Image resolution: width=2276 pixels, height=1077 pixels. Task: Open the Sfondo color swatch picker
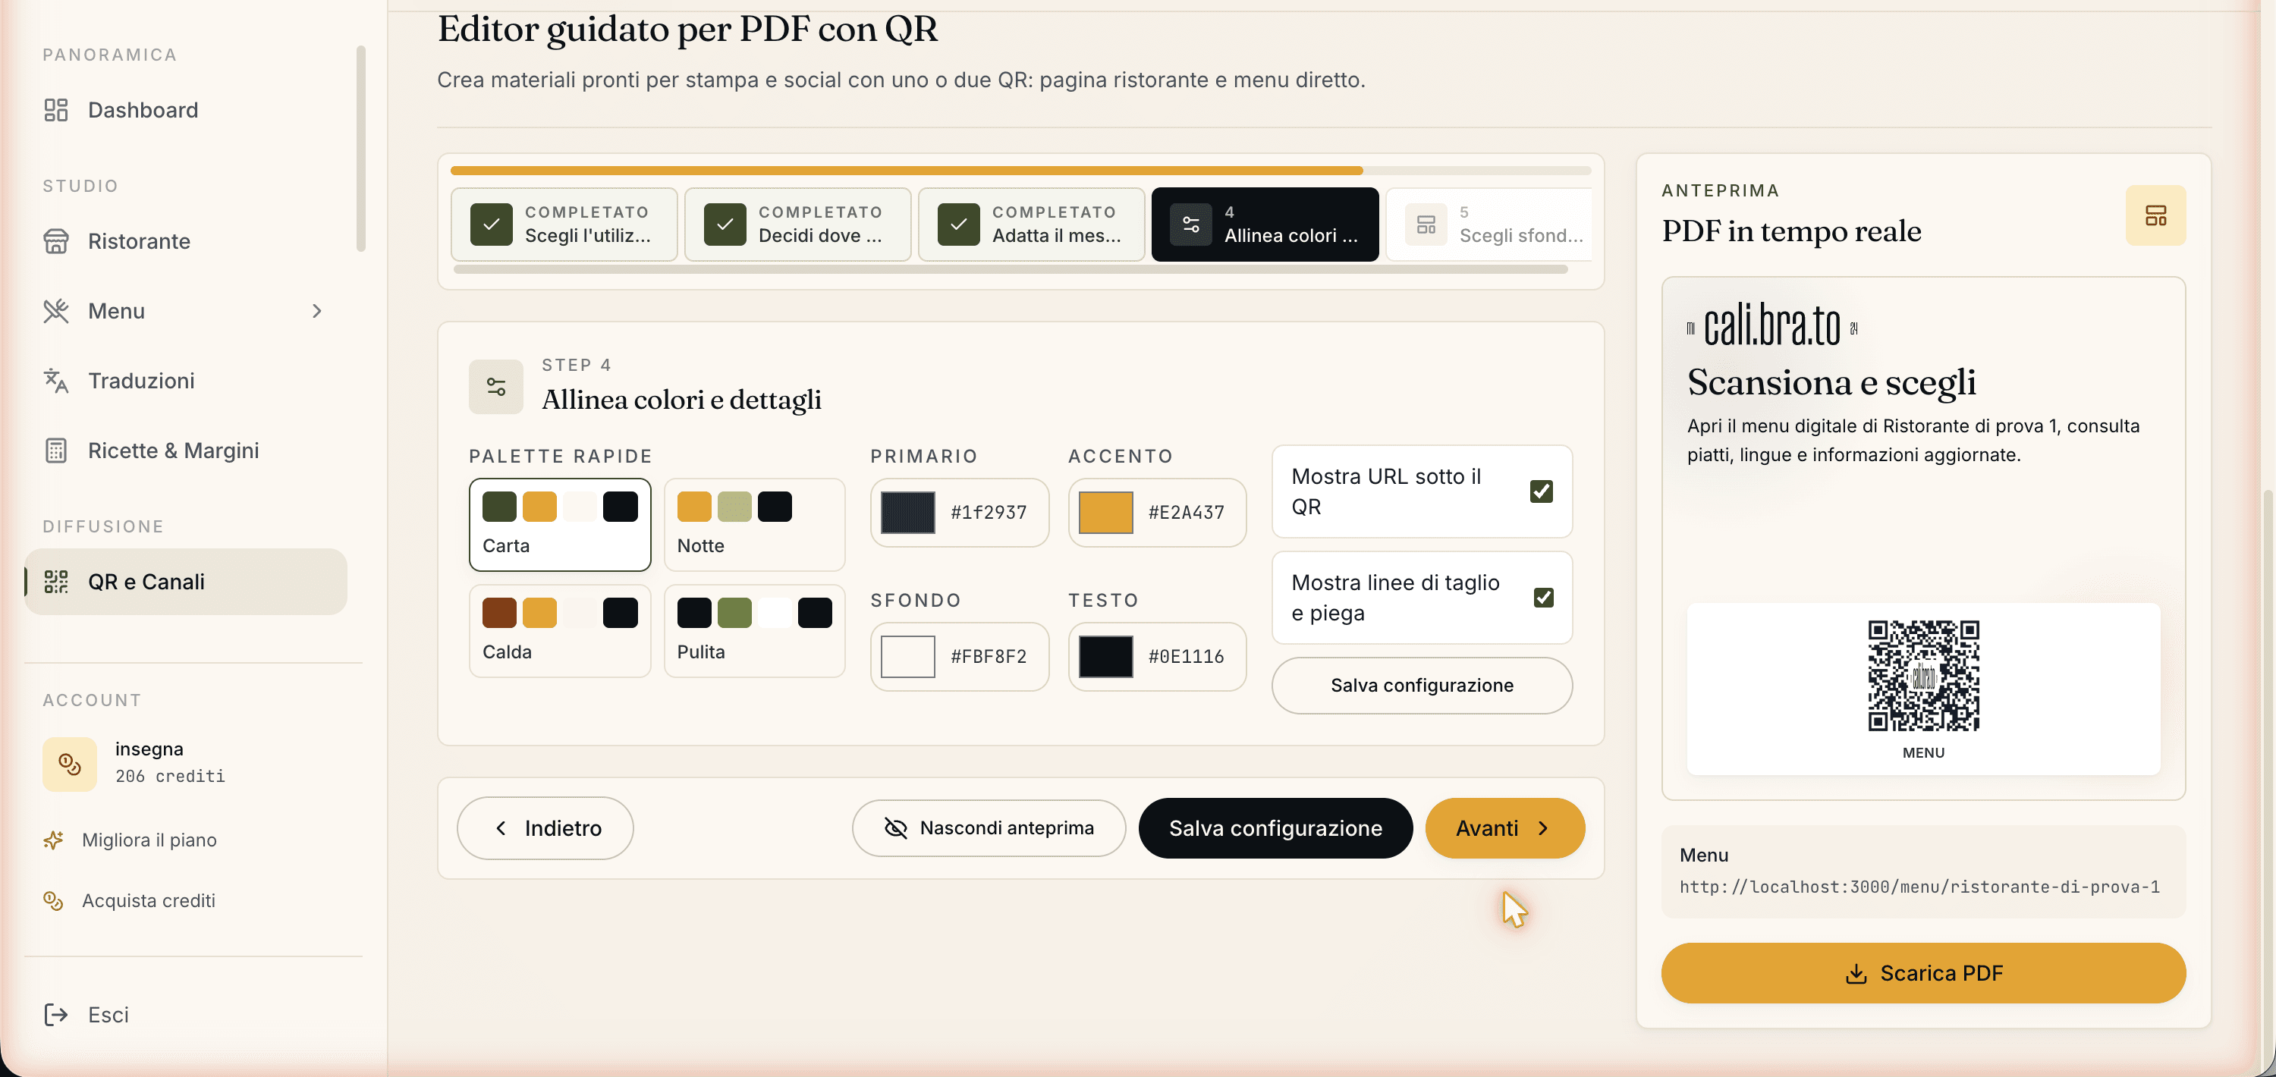907,657
